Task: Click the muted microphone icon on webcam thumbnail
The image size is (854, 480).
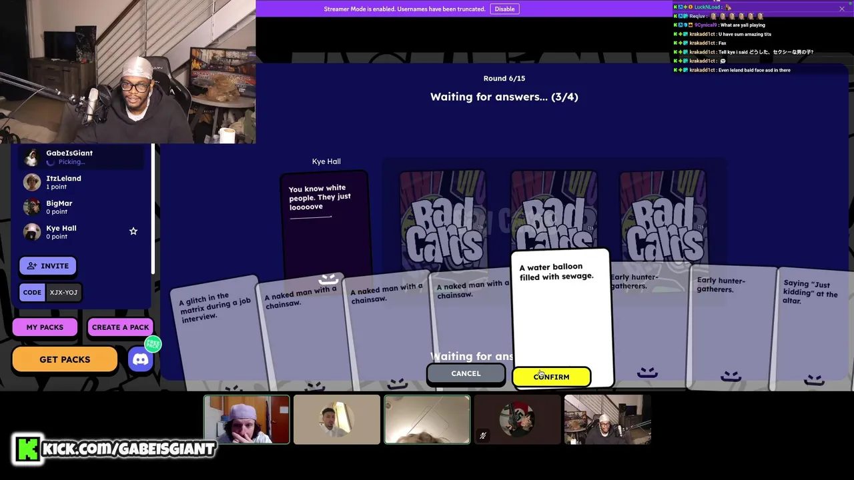Action: tap(483, 436)
